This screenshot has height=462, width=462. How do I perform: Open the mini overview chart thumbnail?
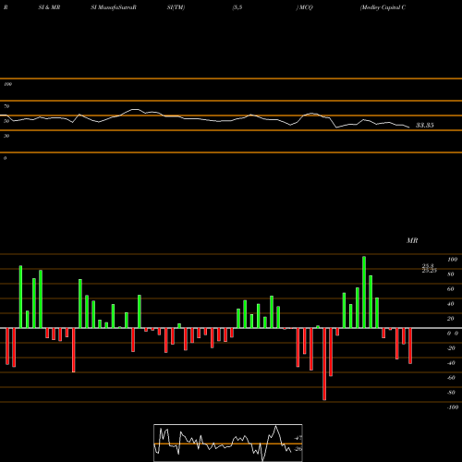coord(228,443)
